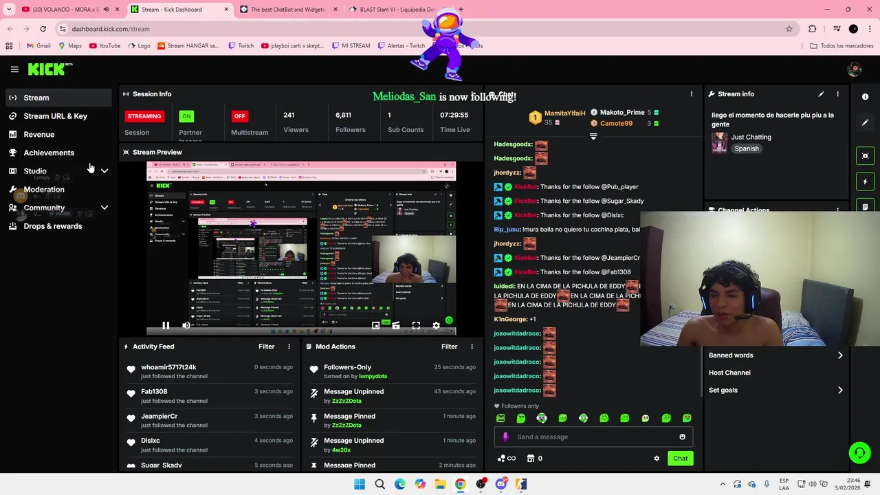Click the STREAMING session status badge
880x495 pixels.
pyautogui.click(x=144, y=116)
